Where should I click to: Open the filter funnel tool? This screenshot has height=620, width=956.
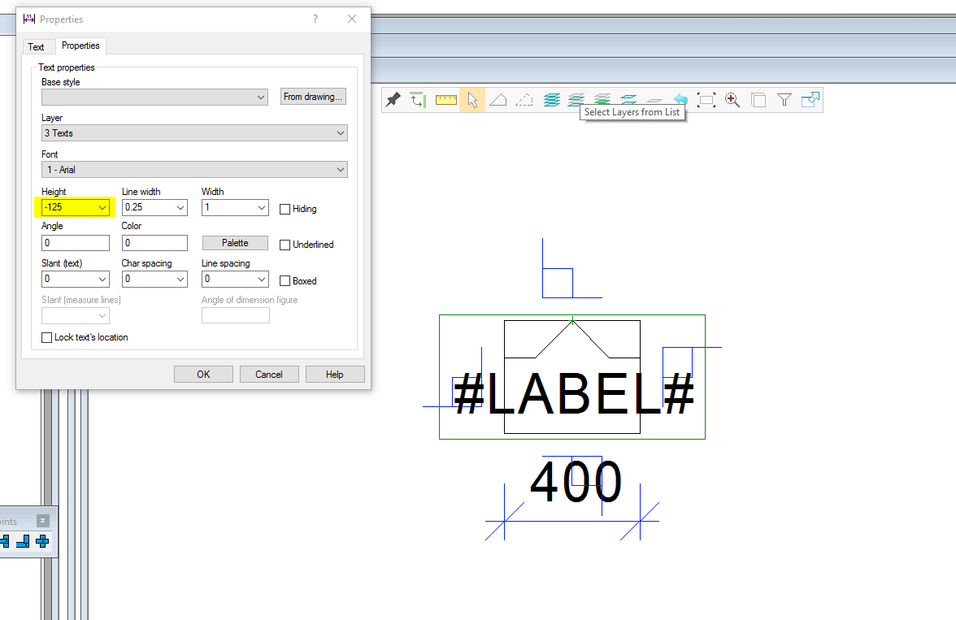click(784, 99)
